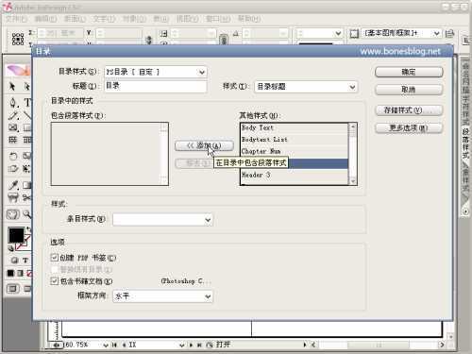472x354 pixels.
Task: Select the Direct Selection tool
Action: (x=27, y=86)
